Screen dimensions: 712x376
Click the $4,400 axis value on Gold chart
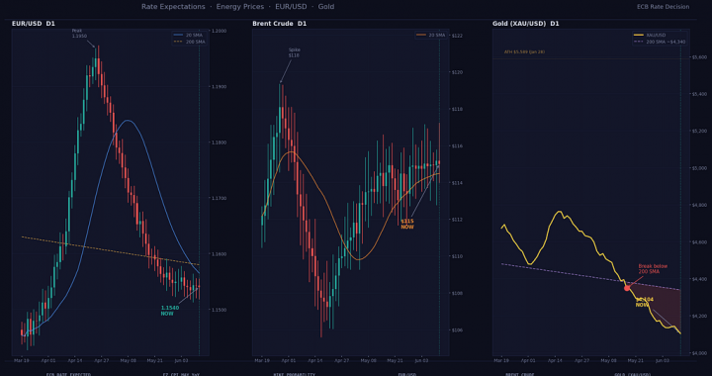[699, 279]
